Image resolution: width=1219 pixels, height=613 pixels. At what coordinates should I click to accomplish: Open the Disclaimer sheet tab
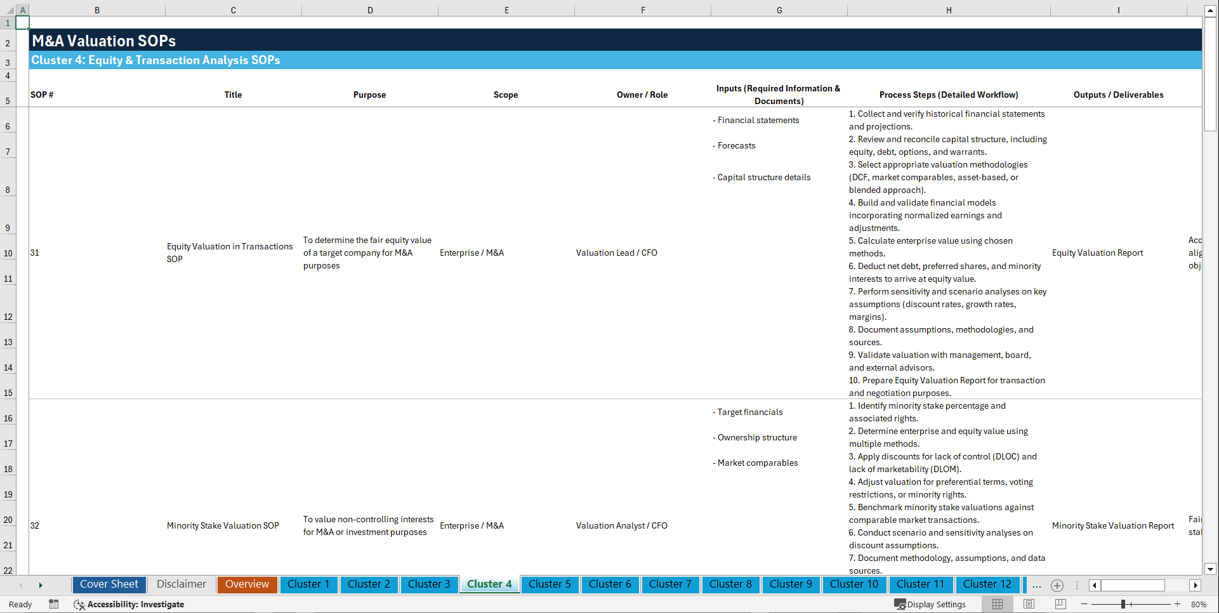(181, 584)
